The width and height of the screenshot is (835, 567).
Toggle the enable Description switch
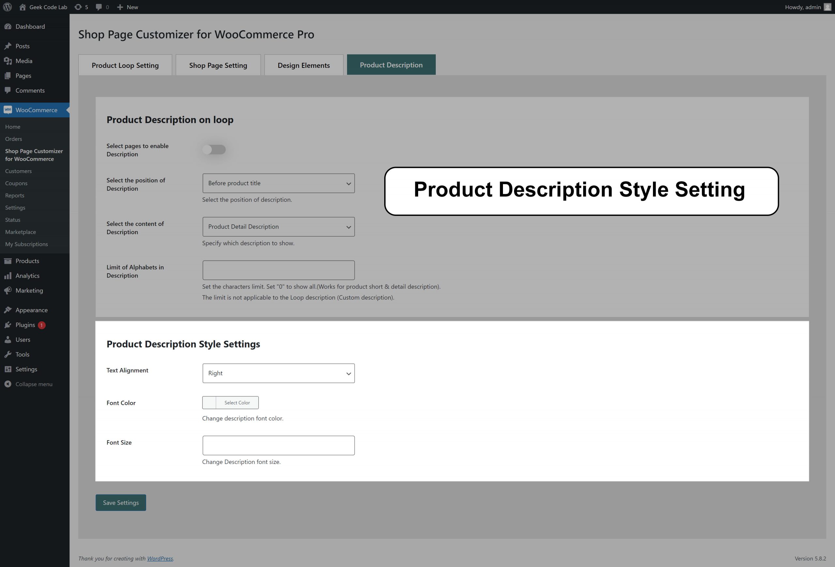(214, 149)
